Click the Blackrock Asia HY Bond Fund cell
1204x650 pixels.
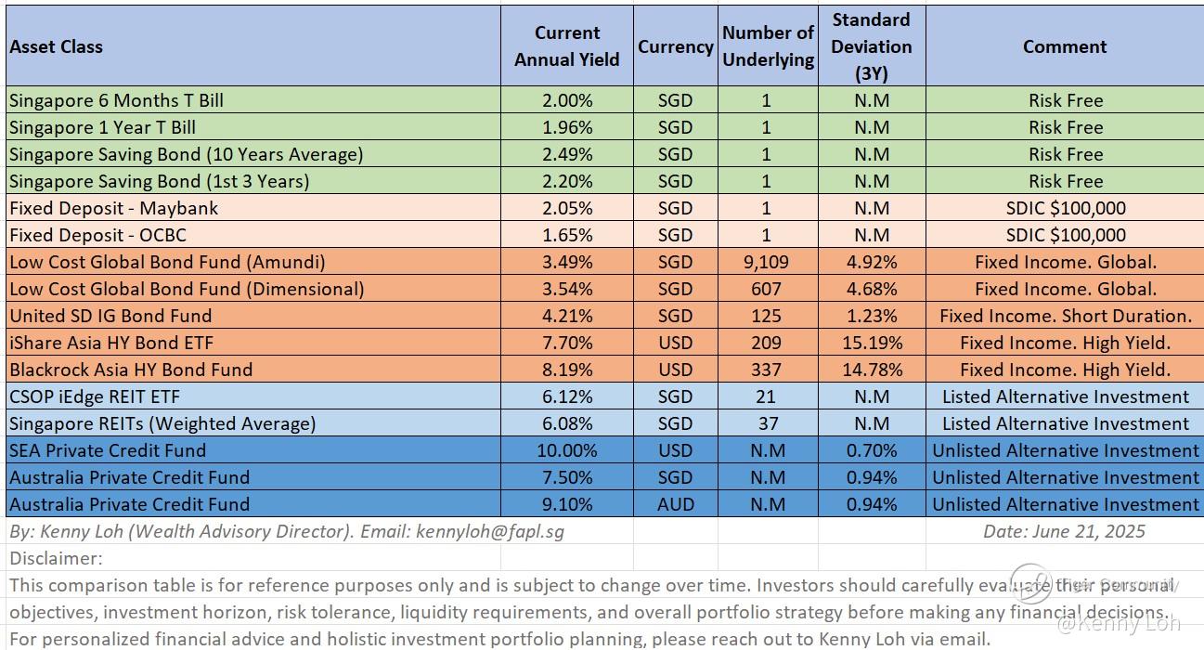[131, 370]
